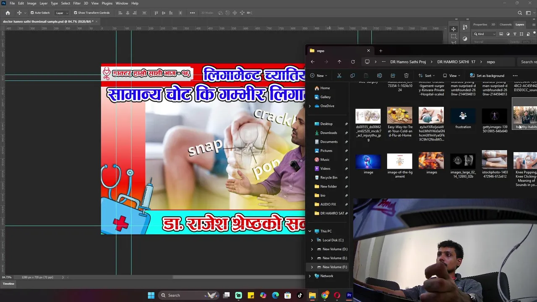Cut icon in File Explorer toolbar
The width and height of the screenshot is (537, 302).
[339, 76]
